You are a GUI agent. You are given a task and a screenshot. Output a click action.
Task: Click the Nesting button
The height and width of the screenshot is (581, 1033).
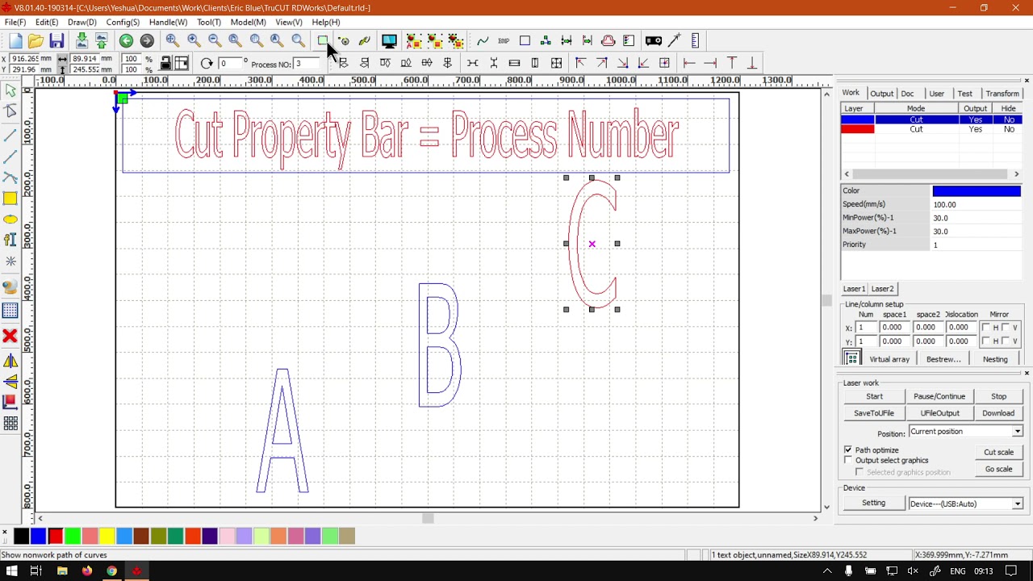coord(995,359)
